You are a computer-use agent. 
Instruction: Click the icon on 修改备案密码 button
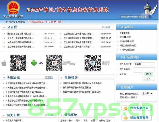126,118
